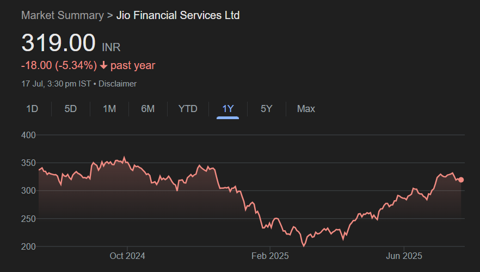This screenshot has height=272, width=480.
Task: Open the 6M time range
Action: tap(148, 109)
